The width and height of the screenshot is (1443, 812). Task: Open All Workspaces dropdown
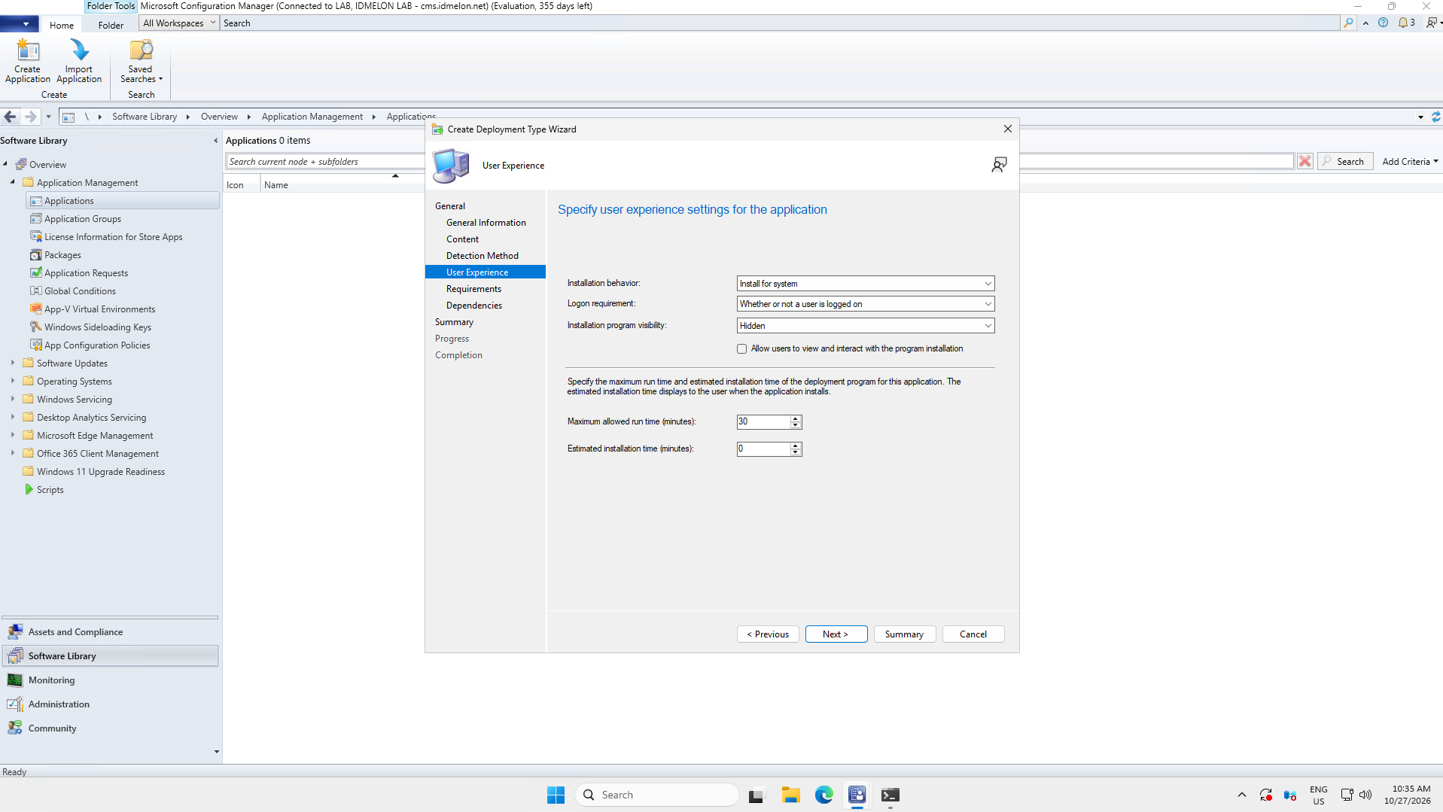[x=179, y=23]
